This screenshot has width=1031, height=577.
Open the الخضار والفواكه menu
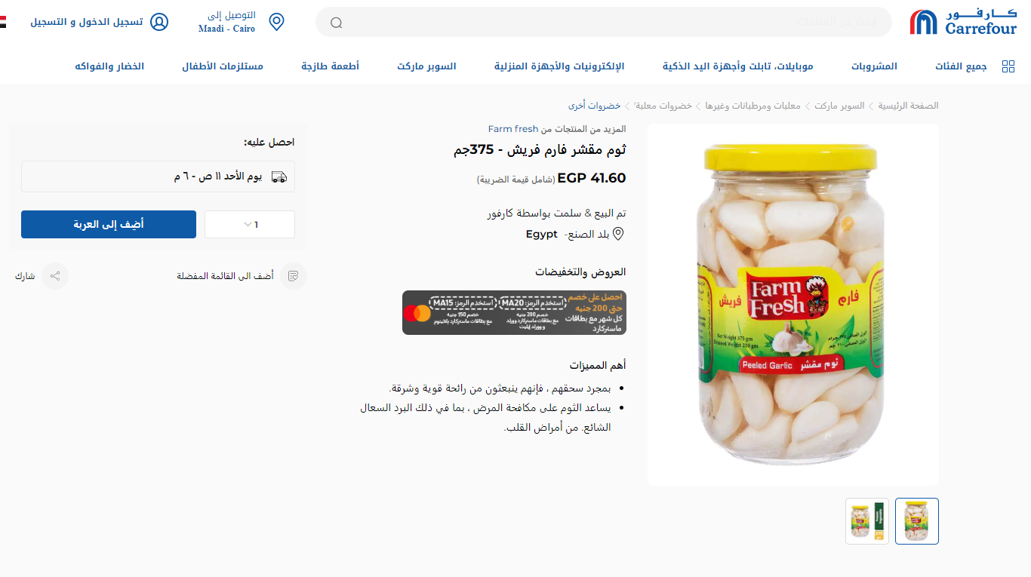coord(109,66)
